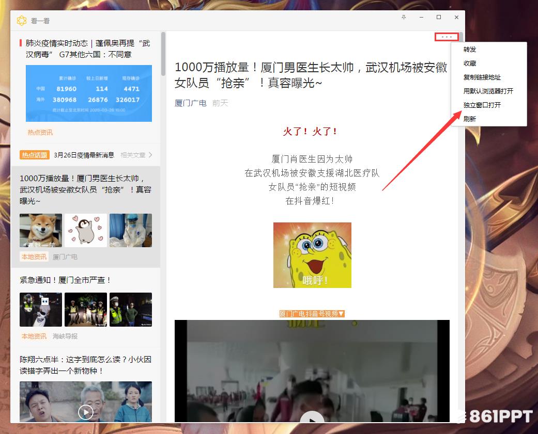Open the protective-suit medic thumbnail

pos(131,230)
